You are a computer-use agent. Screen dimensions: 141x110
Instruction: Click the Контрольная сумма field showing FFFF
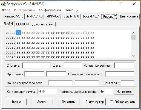[x=48, y=91]
